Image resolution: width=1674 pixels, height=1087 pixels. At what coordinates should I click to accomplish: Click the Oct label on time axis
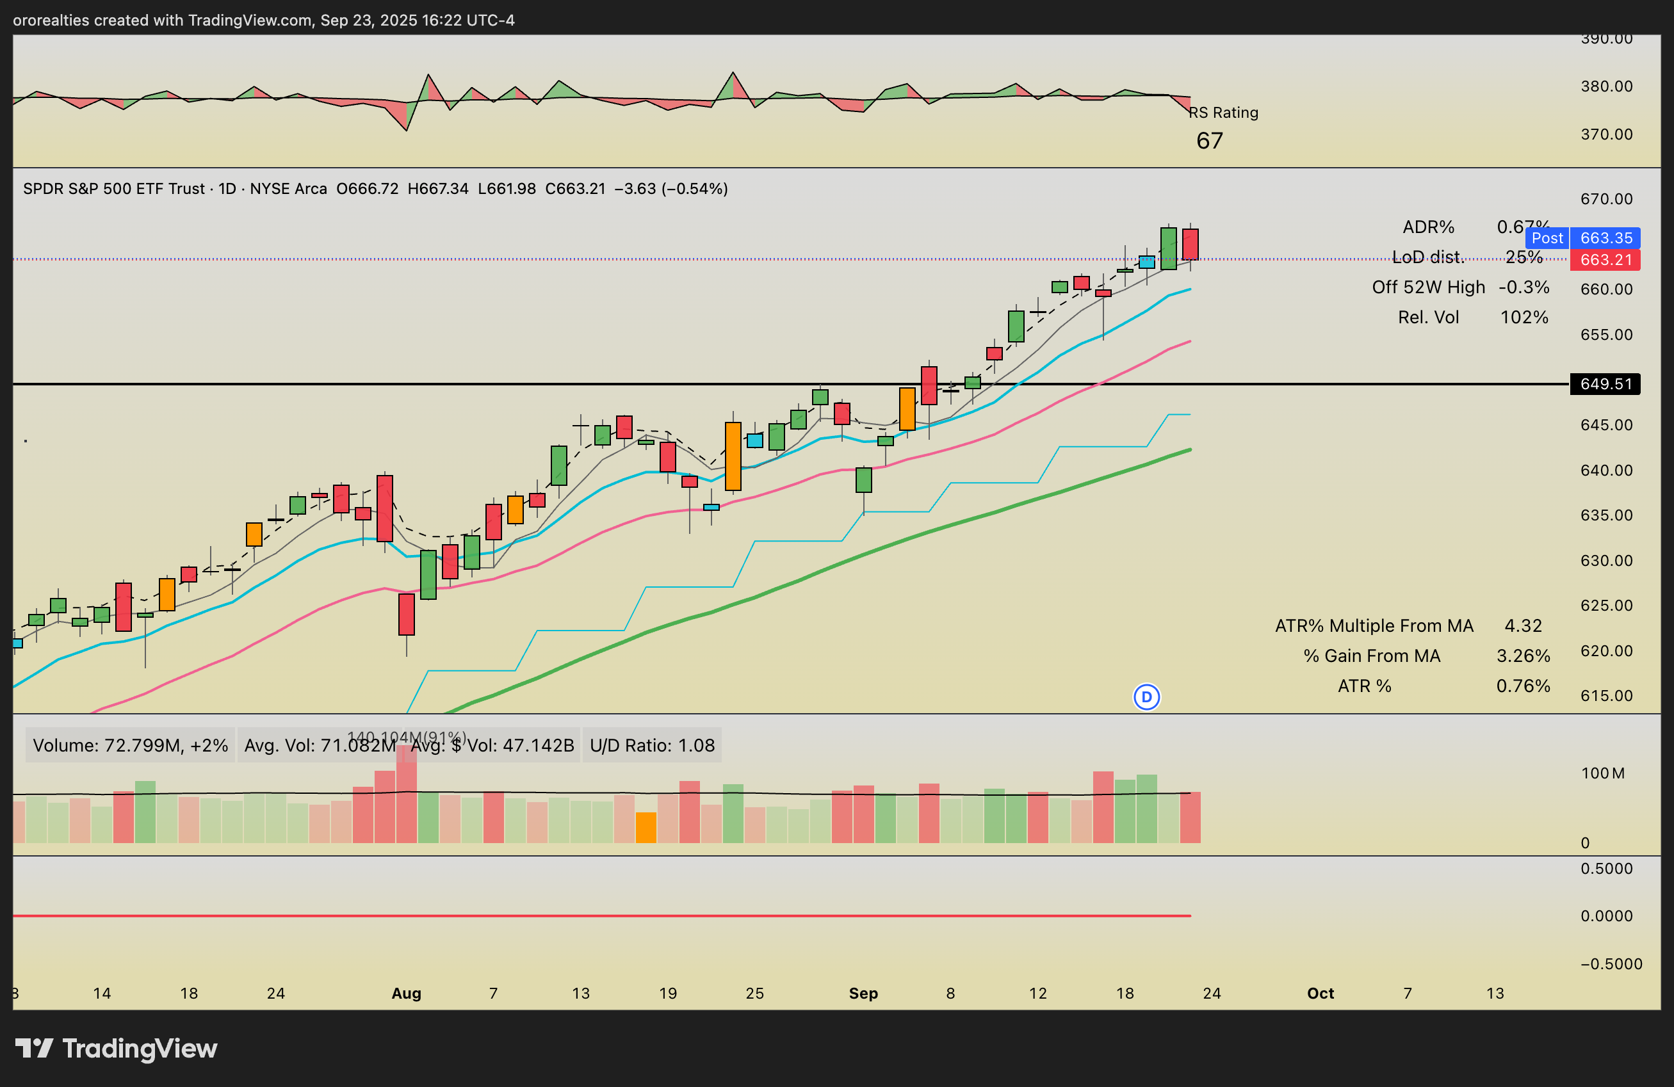point(1321,994)
